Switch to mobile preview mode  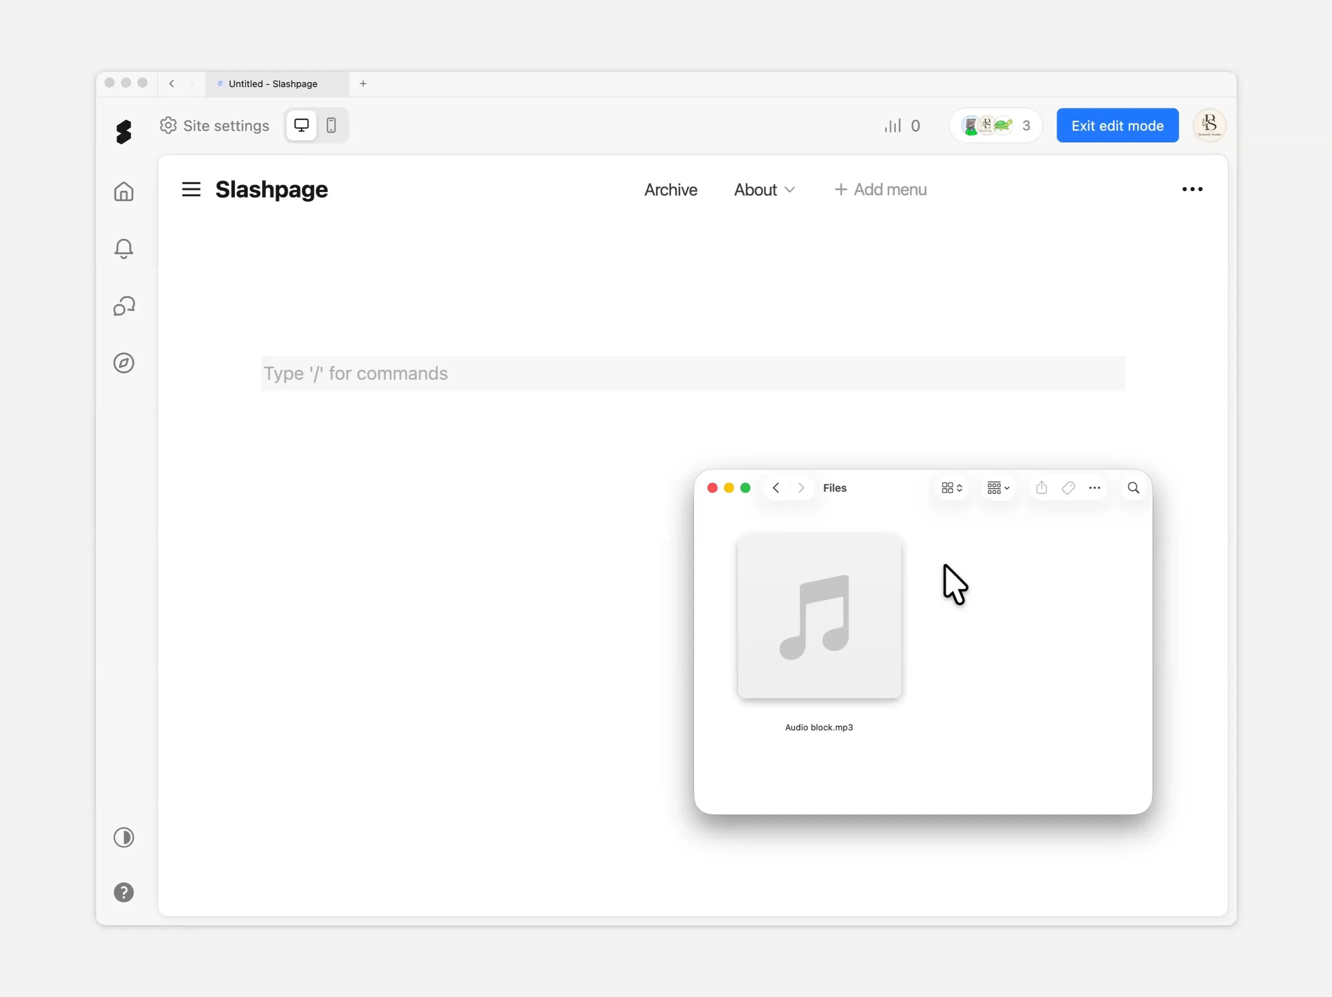(x=331, y=125)
